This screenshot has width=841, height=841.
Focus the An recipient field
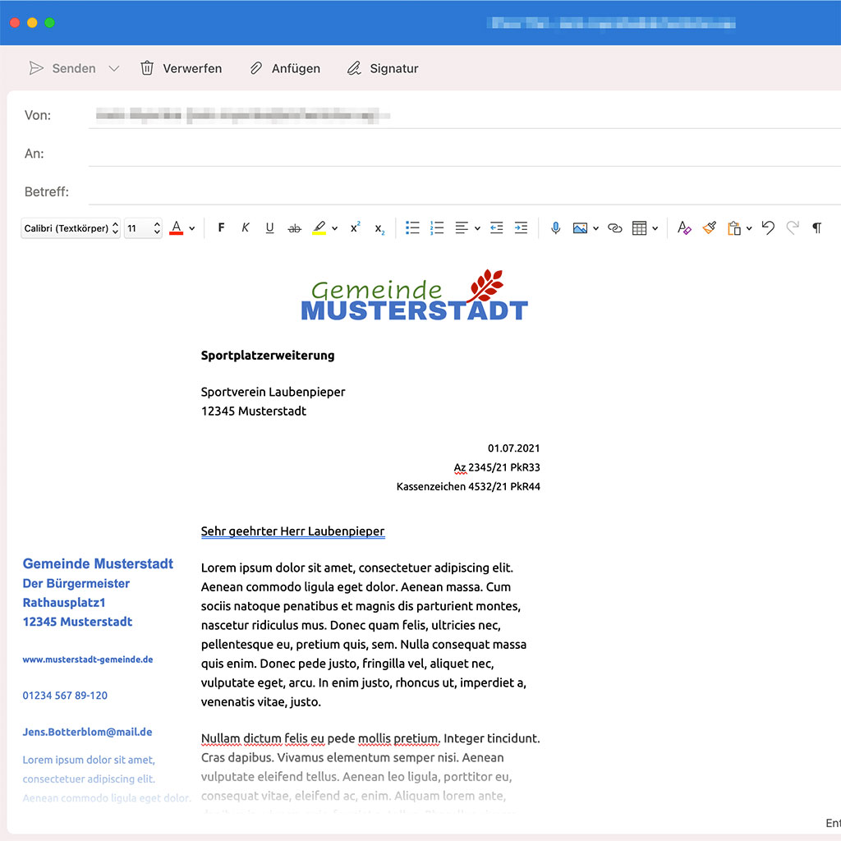tap(465, 154)
